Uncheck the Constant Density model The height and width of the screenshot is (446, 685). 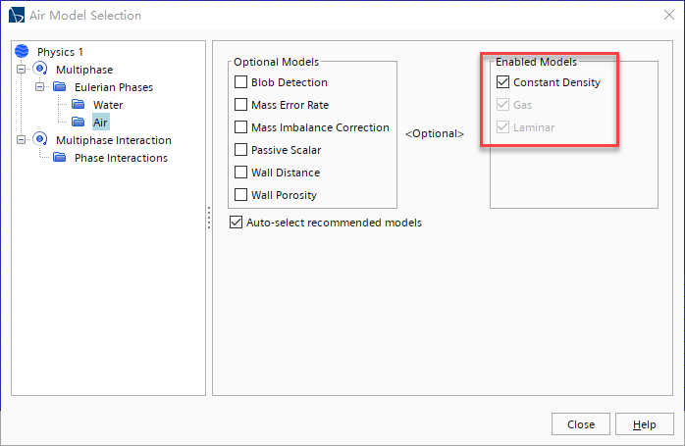coord(503,82)
